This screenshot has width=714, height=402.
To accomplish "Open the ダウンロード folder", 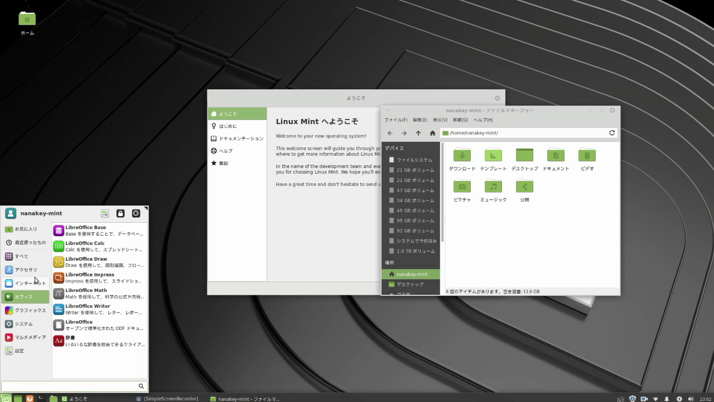I will (462, 160).
